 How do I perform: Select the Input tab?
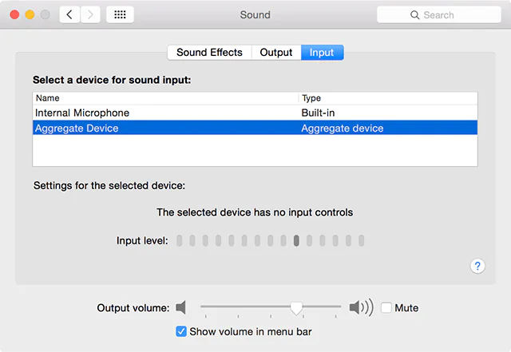click(x=322, y=53)
